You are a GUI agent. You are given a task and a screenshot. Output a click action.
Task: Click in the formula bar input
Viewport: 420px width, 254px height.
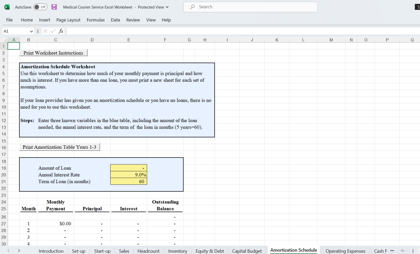coord(243,31)
